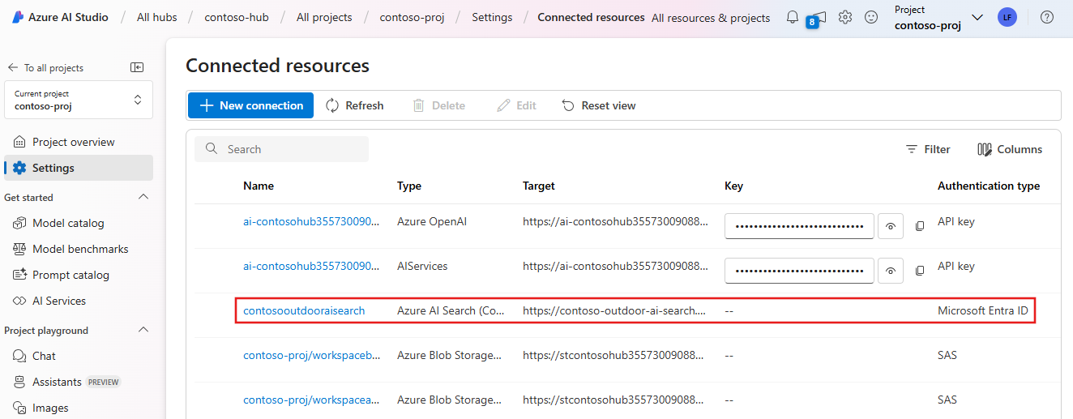Image resolution: width=1073 pixels, height=419 pixels.
Task: Click the Edit toolbar button
Action: [x=516, y=105]
